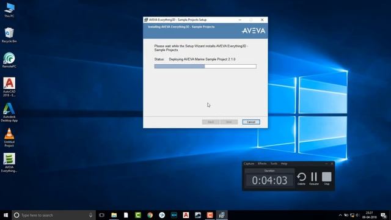Viewport: 391px width, 220px height.
Task: Show hidden system tray icons
Action: point(340,215)
